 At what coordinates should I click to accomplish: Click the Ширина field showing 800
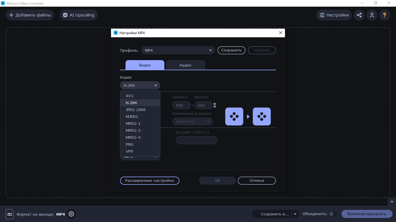click(181, 105)
